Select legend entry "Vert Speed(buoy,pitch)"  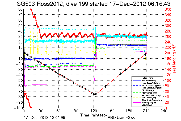click(151, 86)
